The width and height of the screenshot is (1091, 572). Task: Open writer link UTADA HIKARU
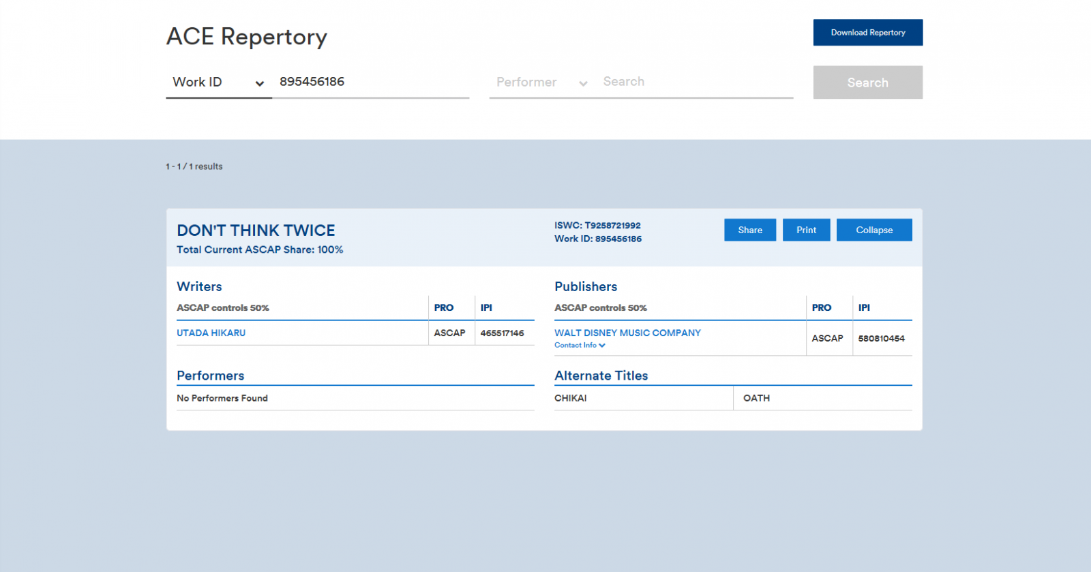point(211,333)
